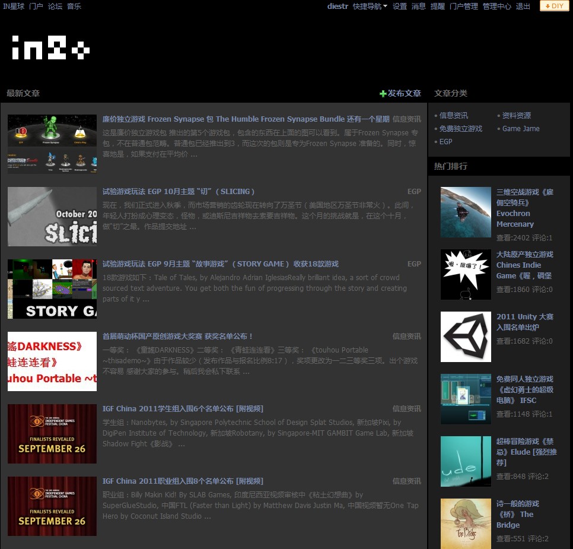The width and height of the screenshot is (573, 549).
Task: Open the diestr user profile link
Action: click(338, 6)
